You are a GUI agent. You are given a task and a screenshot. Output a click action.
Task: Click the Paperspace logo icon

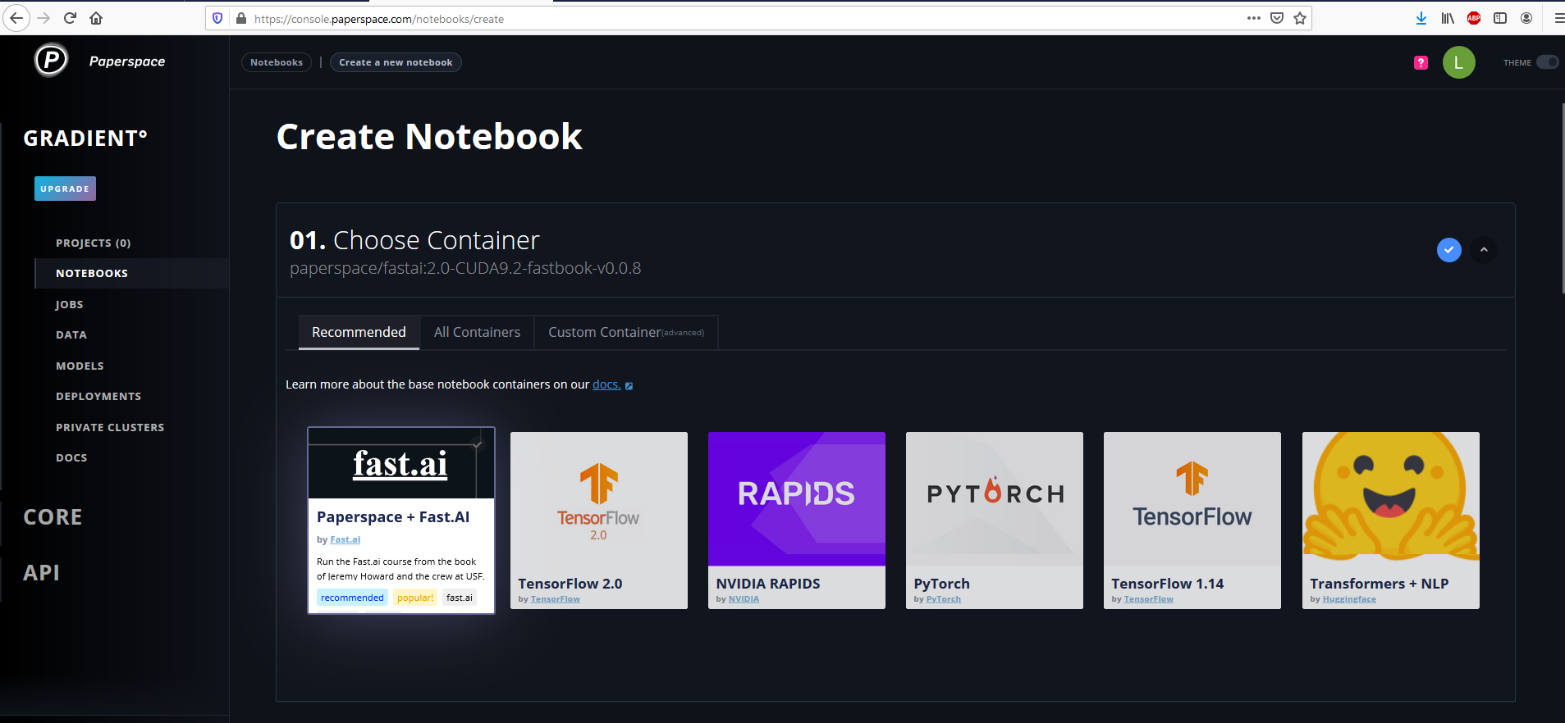click(51, 60)
